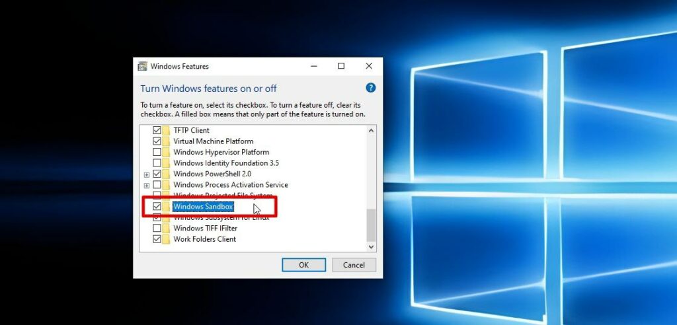Click the Windows PowerShell 2.0 folder icon
This screenshot has height=325, width=677.
(x=166, y=174)
